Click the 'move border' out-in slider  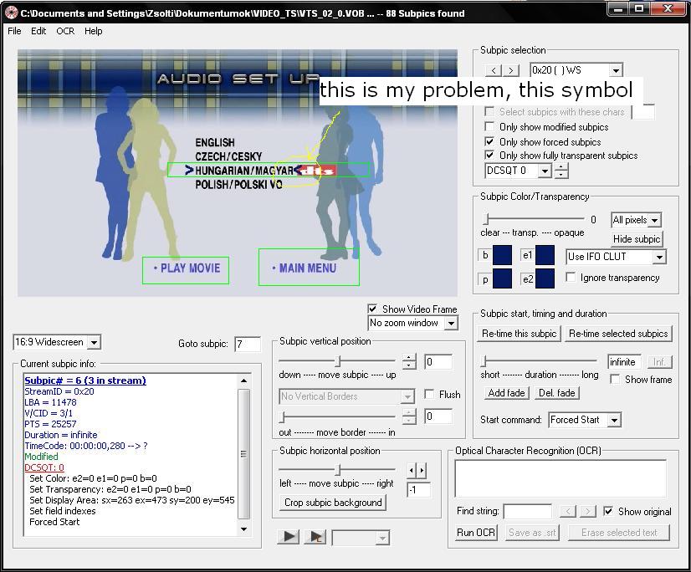[x=337, y=416]
